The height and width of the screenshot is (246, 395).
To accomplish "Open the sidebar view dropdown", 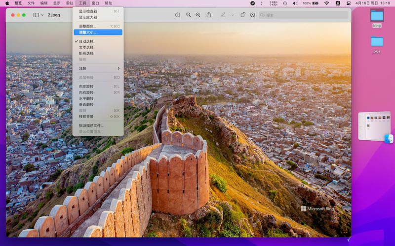I will [38, 15].
